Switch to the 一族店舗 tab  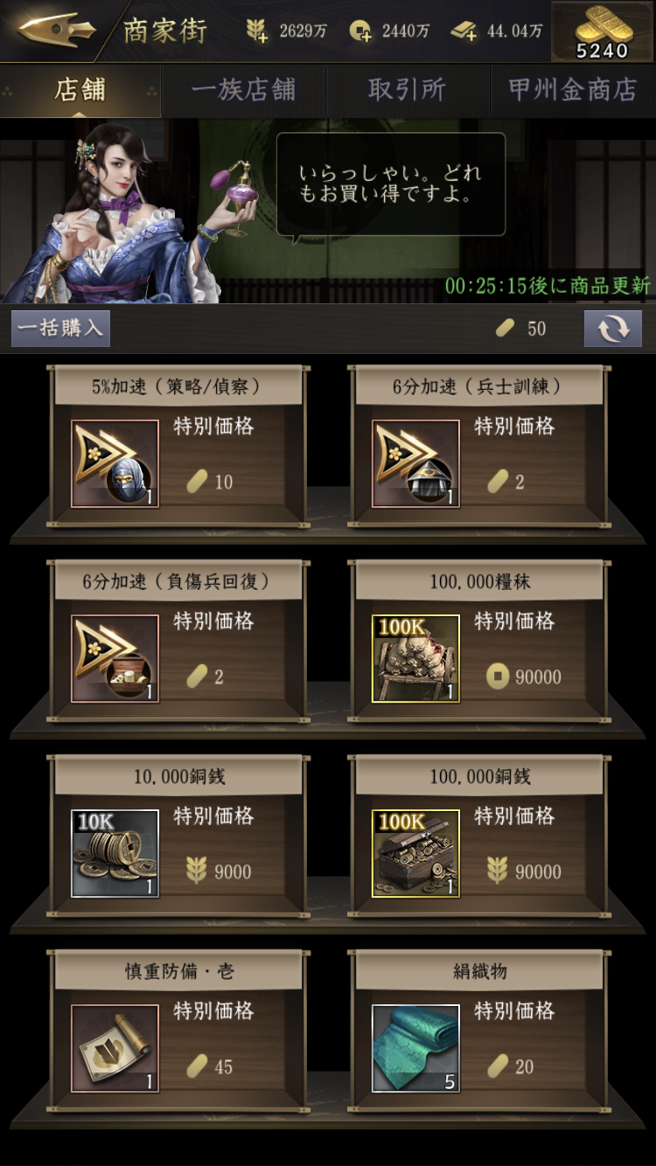click(x=244, y=90)
